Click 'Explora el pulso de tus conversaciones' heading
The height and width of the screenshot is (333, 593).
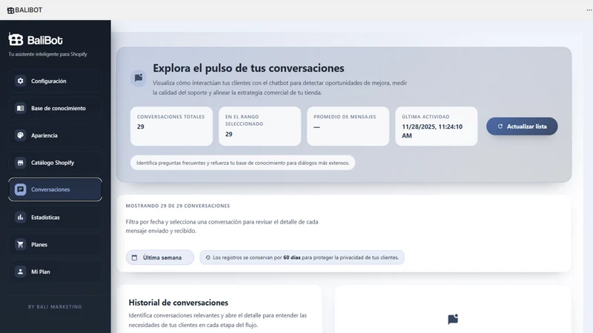248,68
